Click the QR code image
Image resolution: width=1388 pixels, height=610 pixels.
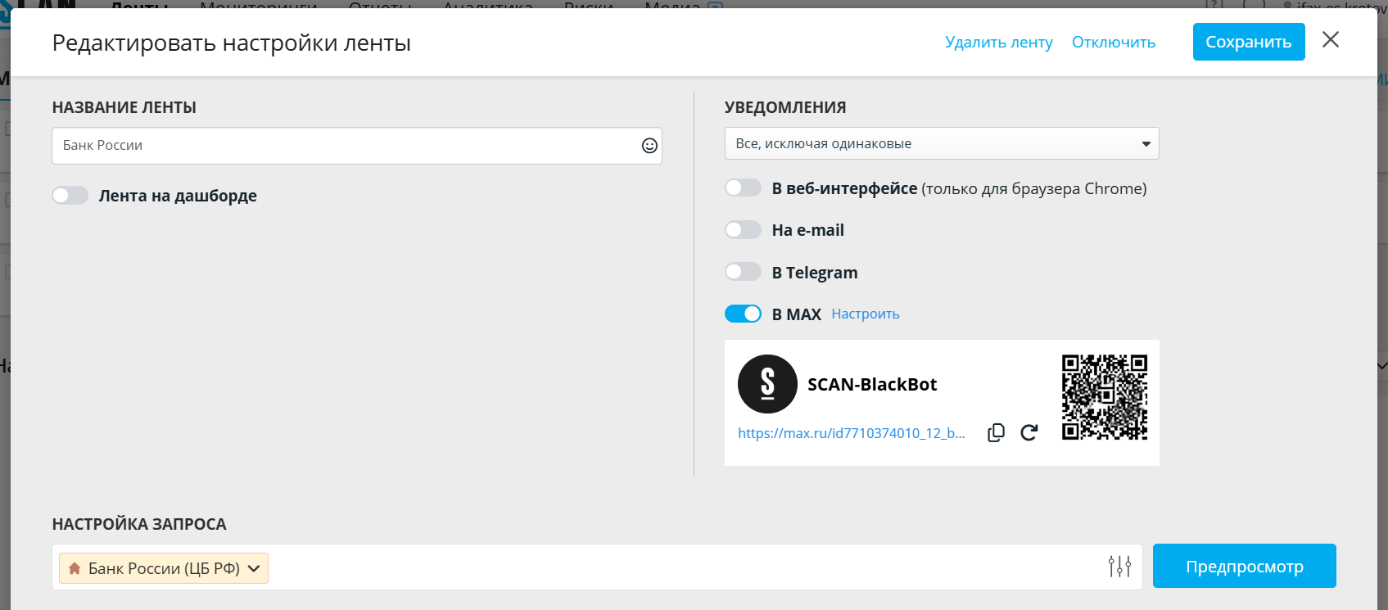(1104, 397)
